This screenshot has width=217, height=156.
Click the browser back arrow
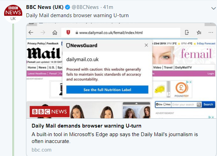[x=31, y=33]
